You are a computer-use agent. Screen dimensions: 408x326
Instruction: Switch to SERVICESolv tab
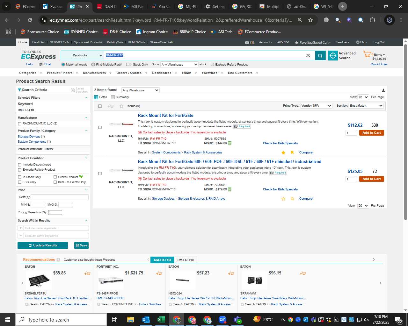[x=60, y=42]
